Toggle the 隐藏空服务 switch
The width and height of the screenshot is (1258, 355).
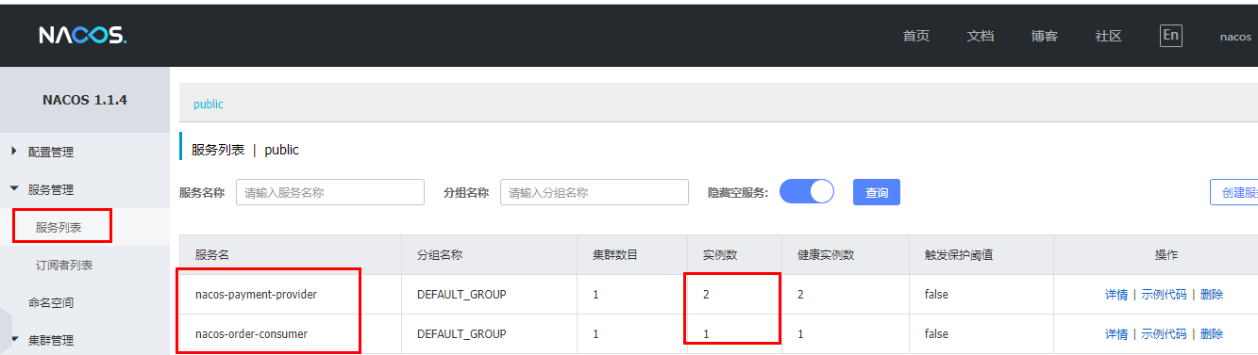[807, 192]
